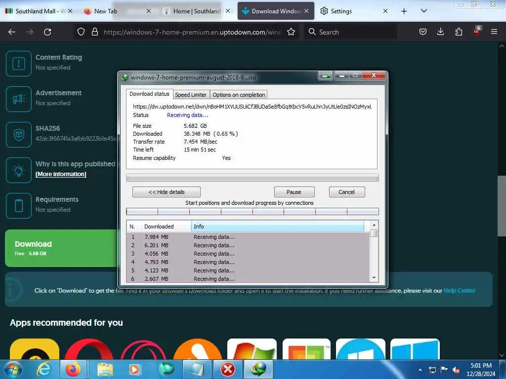Launch Internet Explorer from taskbar

(x=44, y=369)
